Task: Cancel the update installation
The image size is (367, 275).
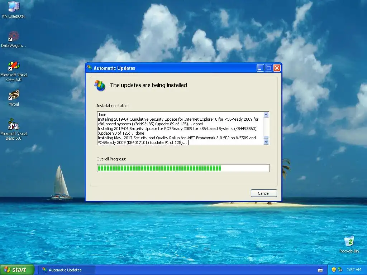Action: [x=264, y=193]
